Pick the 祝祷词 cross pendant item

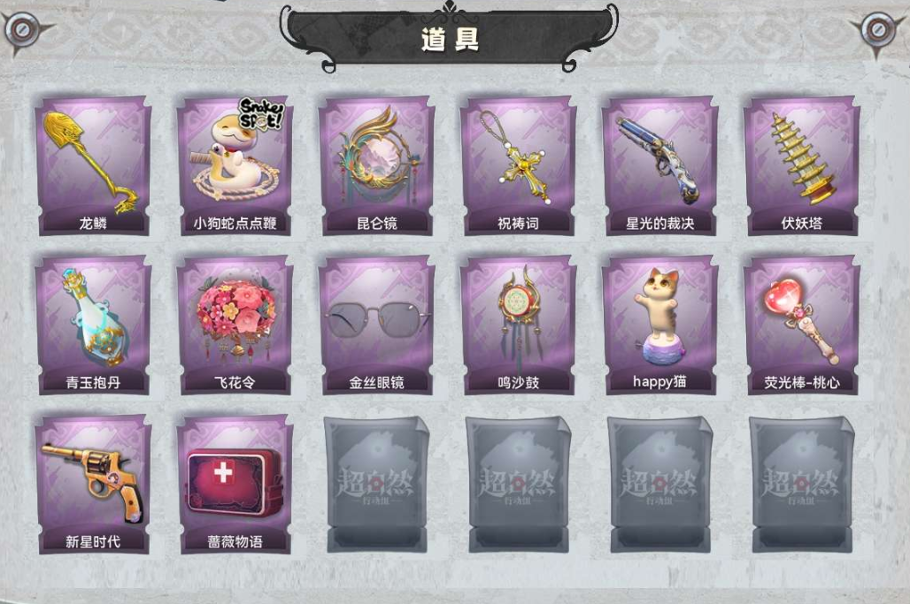point(518,165)
